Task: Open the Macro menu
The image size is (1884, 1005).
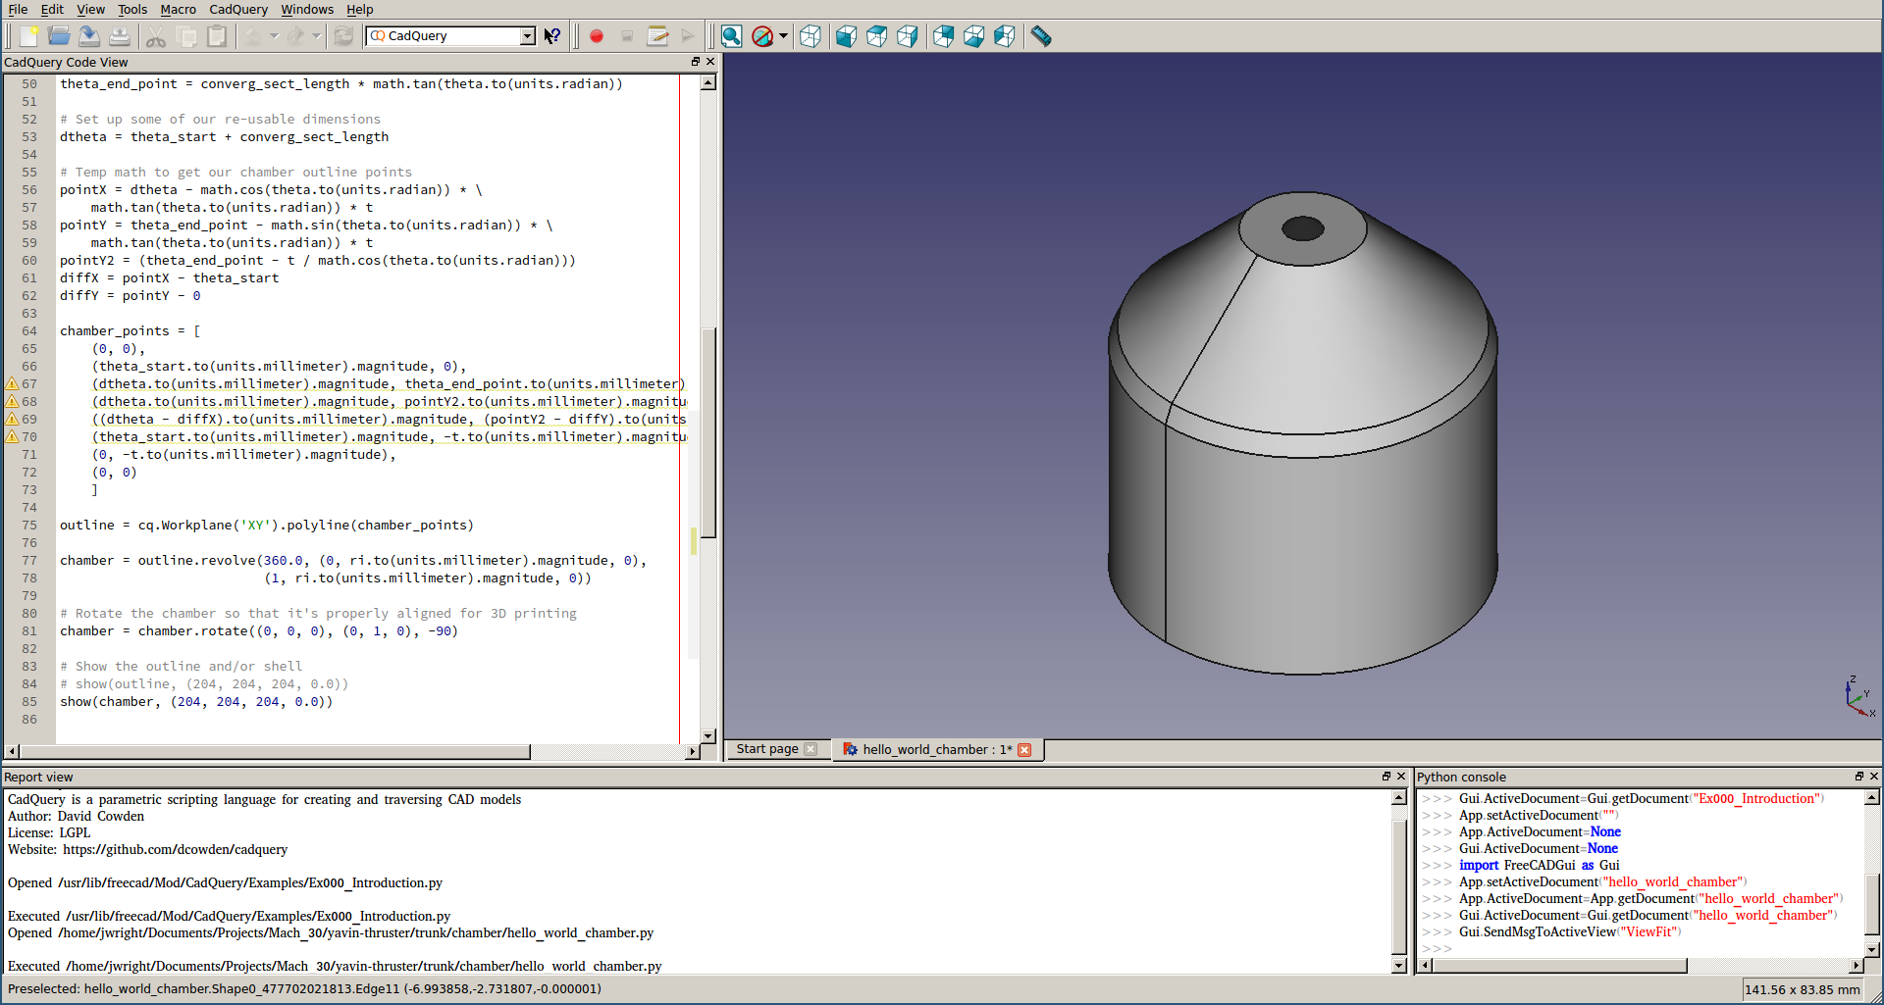Action: [178, 9]
